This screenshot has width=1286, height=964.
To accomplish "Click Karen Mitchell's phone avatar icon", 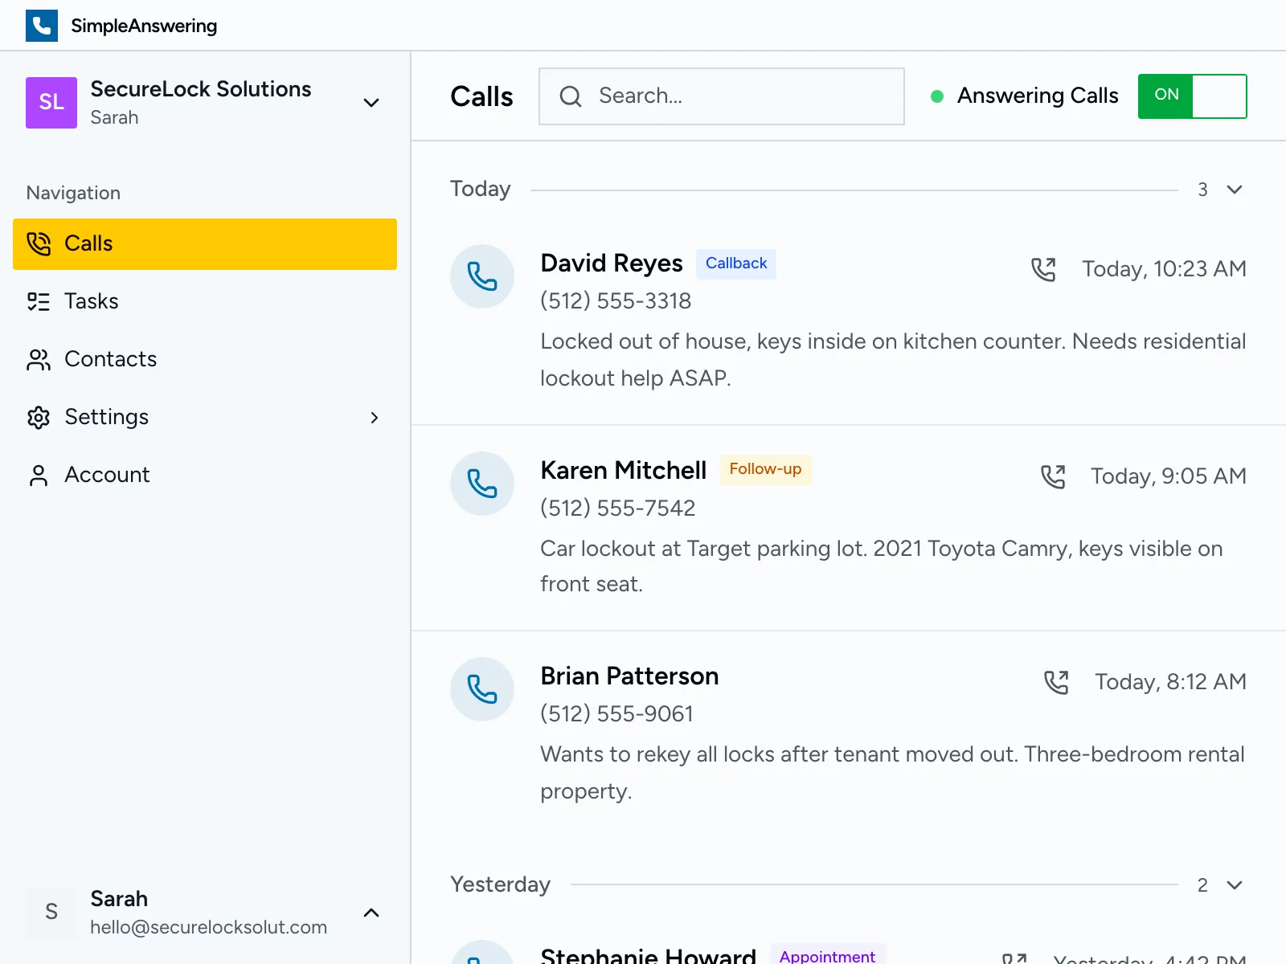I will (x=482, y=484).
